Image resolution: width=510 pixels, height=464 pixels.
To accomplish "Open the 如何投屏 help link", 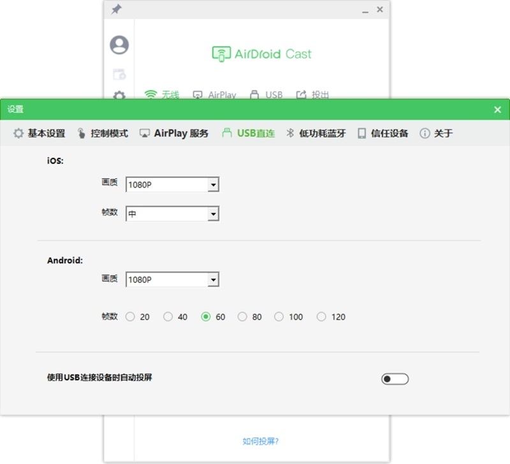I will click(x=260, y=441).
